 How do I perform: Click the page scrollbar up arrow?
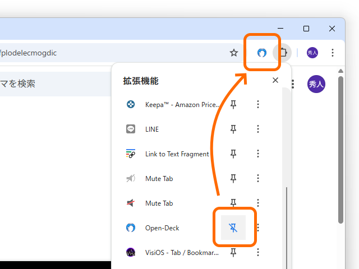tap(340, 71)
